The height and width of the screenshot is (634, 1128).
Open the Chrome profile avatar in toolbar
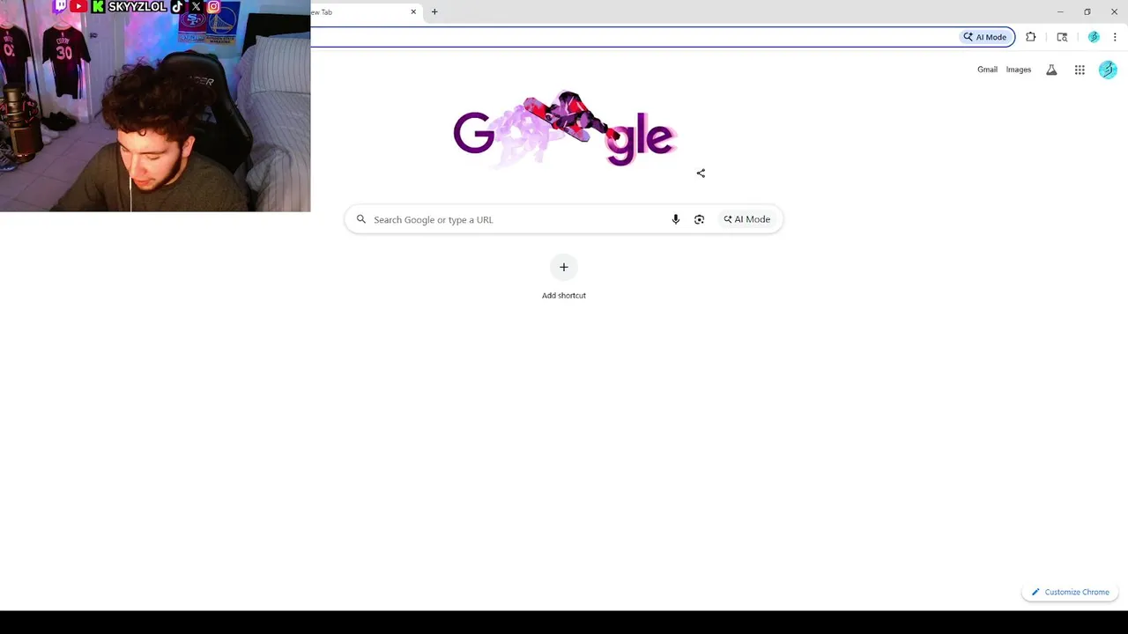coord(1094,37)
